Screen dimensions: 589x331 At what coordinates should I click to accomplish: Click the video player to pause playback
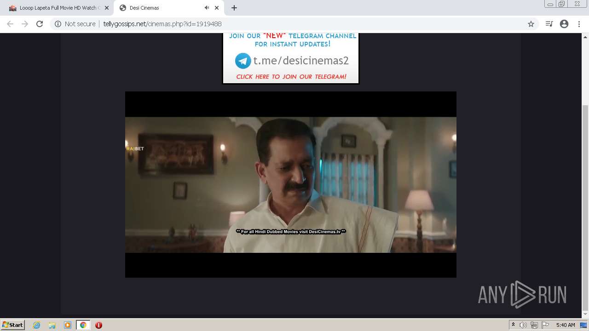coord(291,184)
